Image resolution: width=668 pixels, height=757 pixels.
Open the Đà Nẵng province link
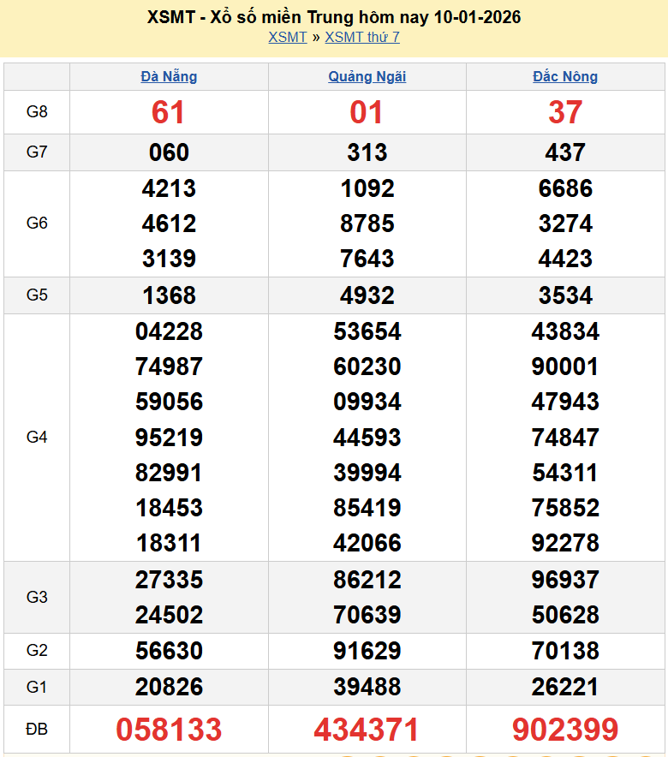(x=169, y=76)
